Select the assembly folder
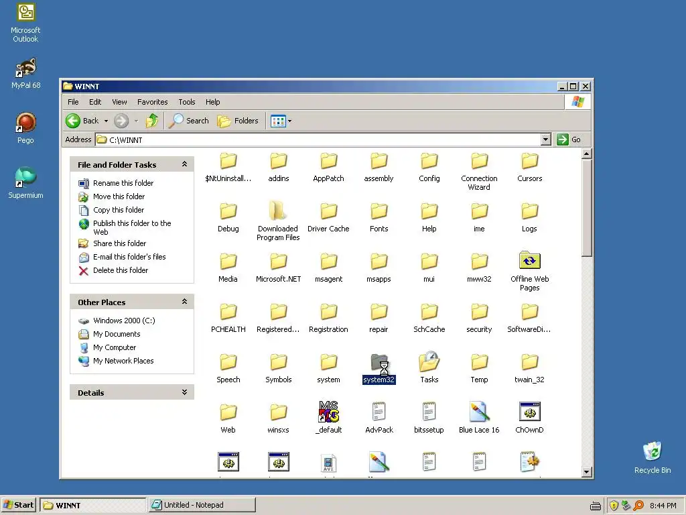This screenshot has width=686, height=515. (x=379, y=166)
